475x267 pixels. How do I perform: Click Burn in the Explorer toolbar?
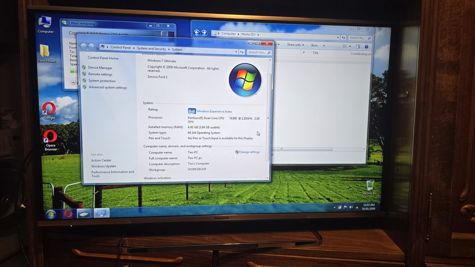point(314,46)
